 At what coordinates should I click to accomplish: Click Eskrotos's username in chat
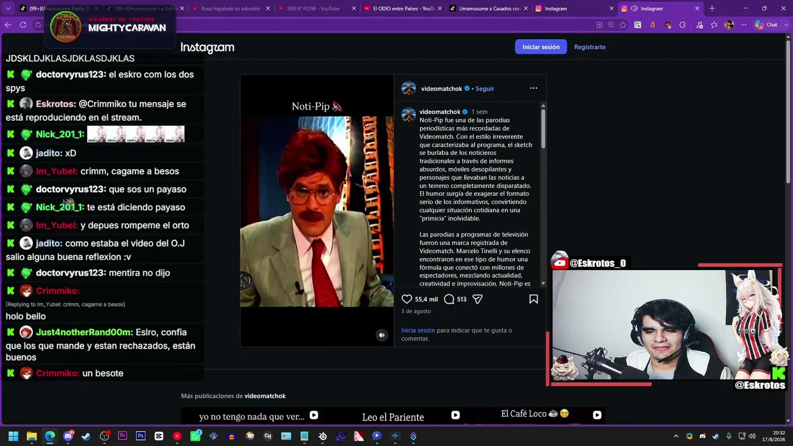[56, 104]
